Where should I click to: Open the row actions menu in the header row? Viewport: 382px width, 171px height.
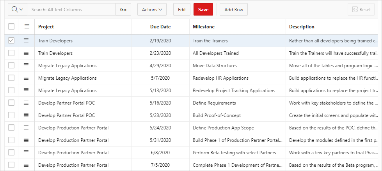click(27, 27)
